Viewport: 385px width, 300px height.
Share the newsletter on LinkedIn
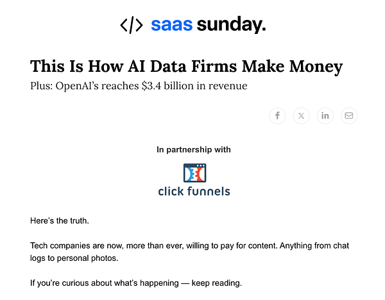[325, 115]
